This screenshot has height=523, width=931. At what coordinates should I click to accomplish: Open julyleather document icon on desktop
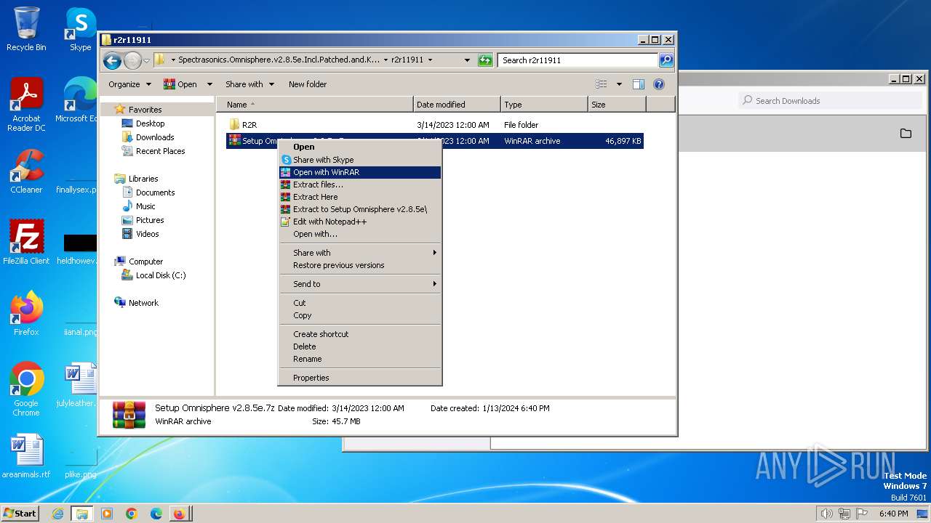click(x=80, y=385)
